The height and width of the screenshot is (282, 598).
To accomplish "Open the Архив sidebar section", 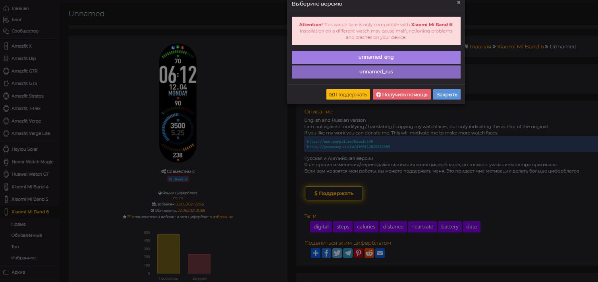I will (x=18, y=272).
